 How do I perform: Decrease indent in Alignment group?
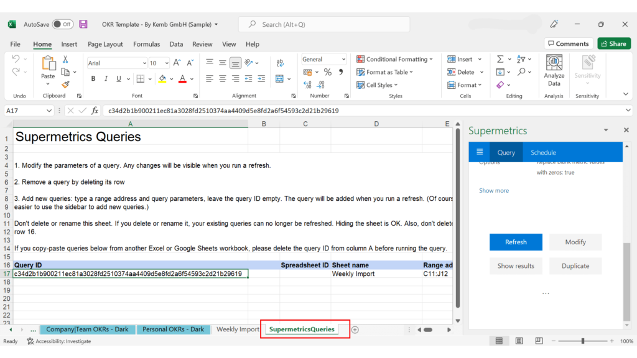click(x=249, y=79)
